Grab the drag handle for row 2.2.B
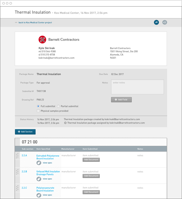The width and height of the screenshot is (182, 199). pos(17,172)
